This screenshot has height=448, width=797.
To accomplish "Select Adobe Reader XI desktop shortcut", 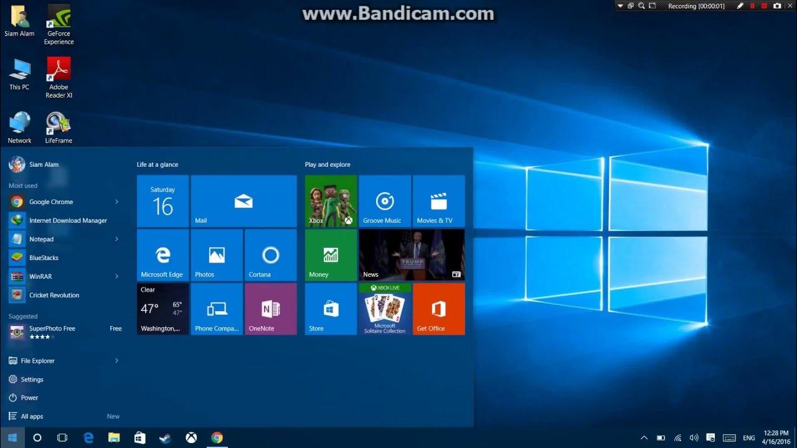I will [59, 78].
